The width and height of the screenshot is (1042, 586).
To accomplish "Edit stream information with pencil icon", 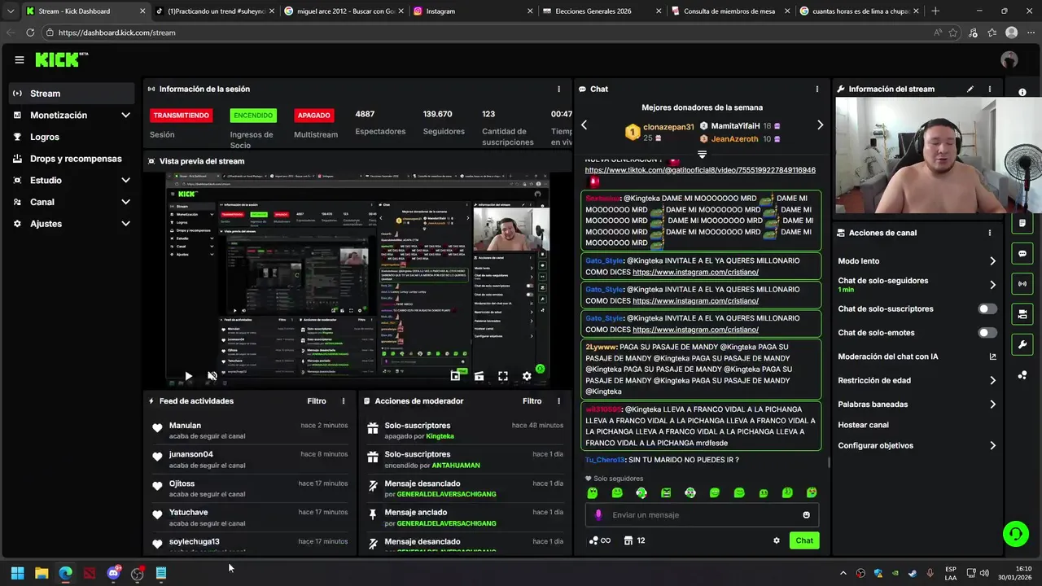I will [x=970, y=89].
